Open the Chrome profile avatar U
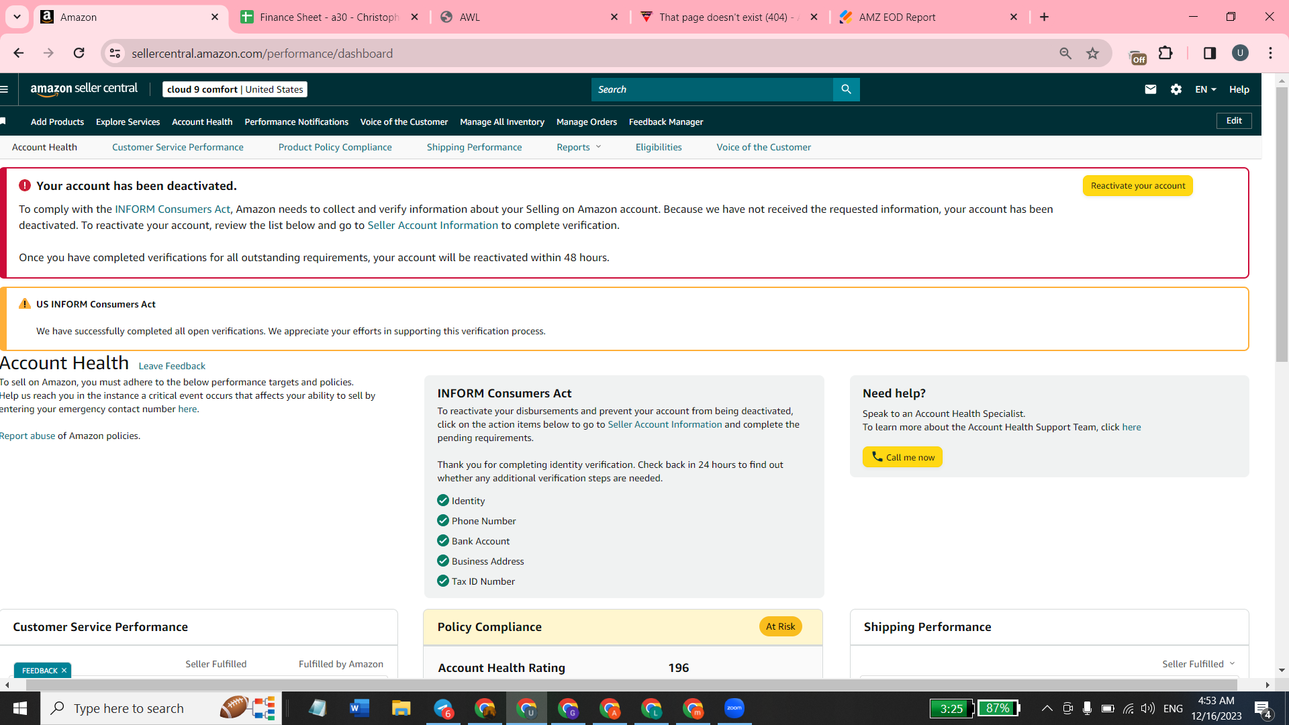The image size is (1289, 725). tap(1240, 53)
